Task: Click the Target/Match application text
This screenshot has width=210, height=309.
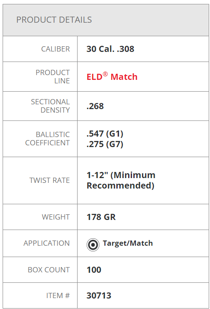Action: [x=128, y=243]
